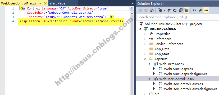219x95 pixels.
Task: Click the Forward arrow in Solution Explorer toolbar
Action: point(146,11)
